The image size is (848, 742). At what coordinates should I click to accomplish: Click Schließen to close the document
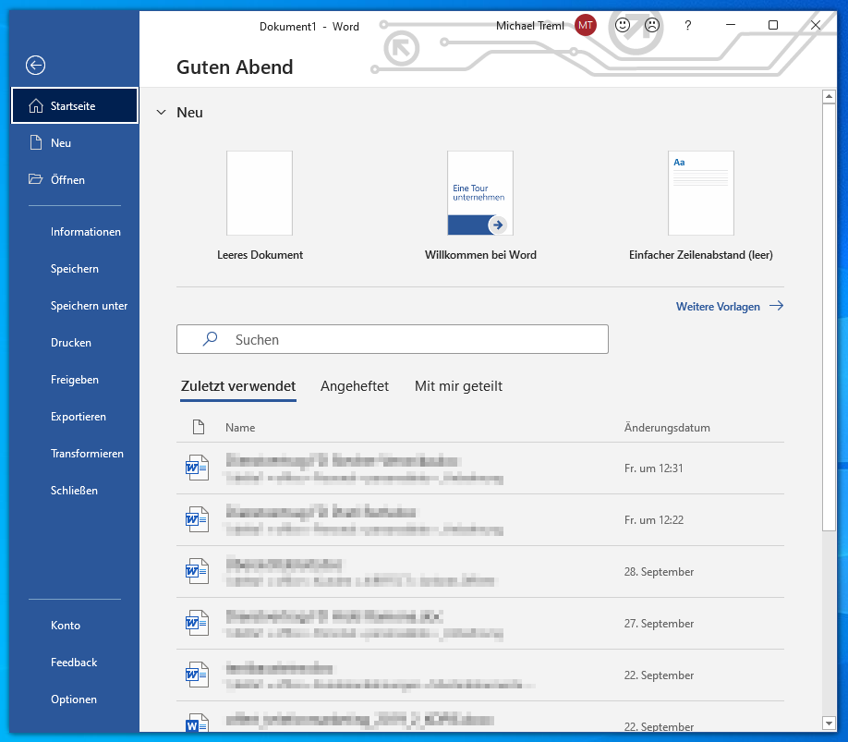pos(75,491)
